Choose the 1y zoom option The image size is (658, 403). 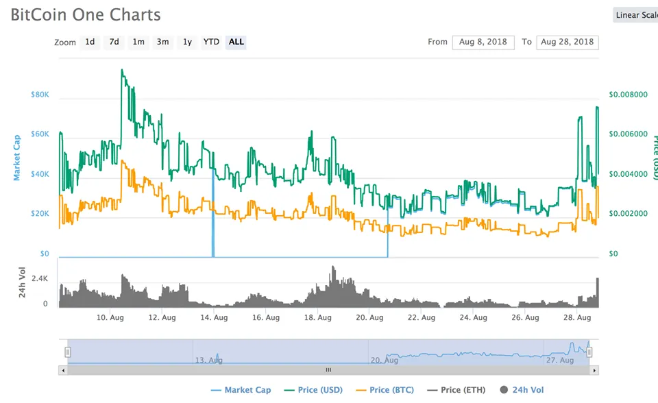(x=187, y=42)
